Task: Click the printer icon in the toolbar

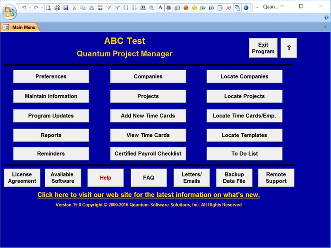Action: point(57,8)
